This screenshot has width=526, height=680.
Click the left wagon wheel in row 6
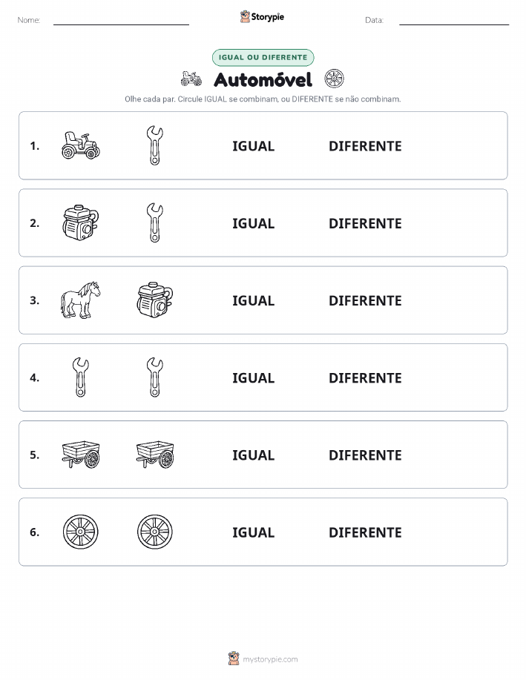[x=81, y=532]
